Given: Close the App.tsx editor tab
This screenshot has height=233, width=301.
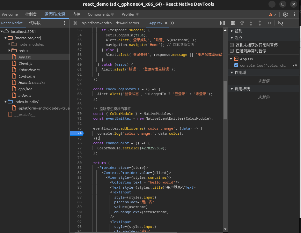Looking at the screenshot, I should coord(166,23).
